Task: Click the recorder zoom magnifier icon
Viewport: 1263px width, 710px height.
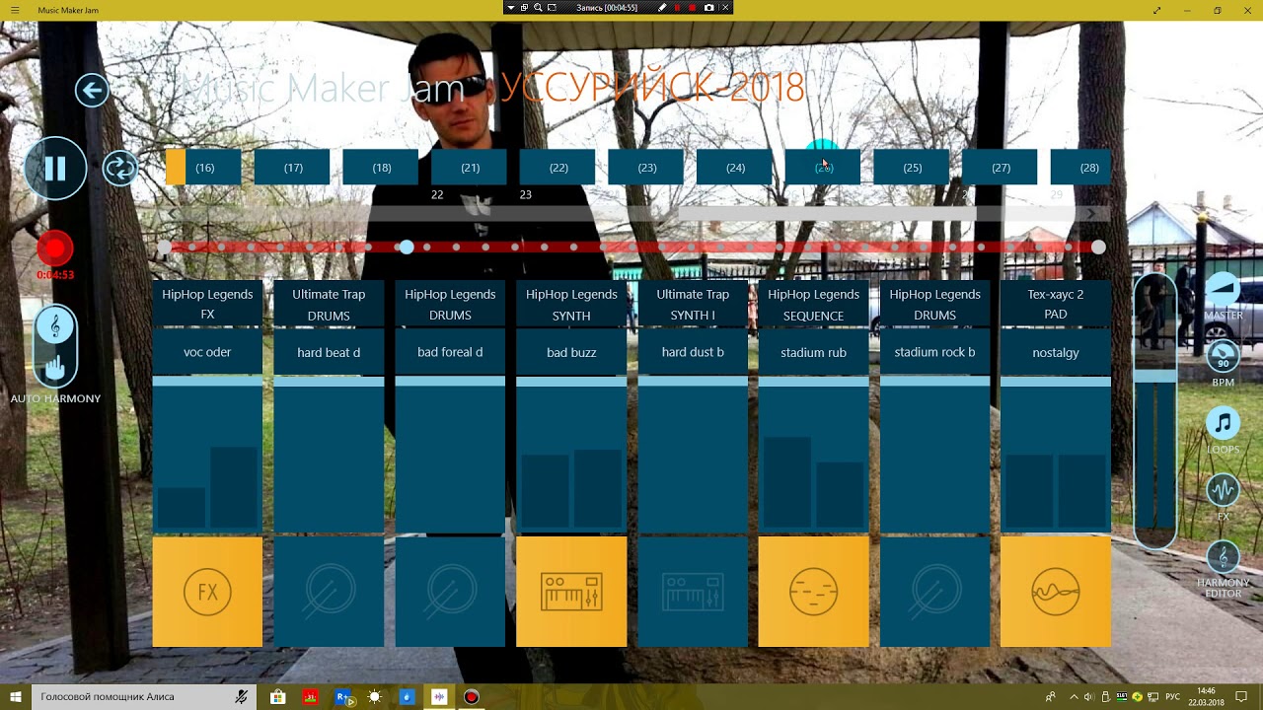Action: click(x=538, y=7)
